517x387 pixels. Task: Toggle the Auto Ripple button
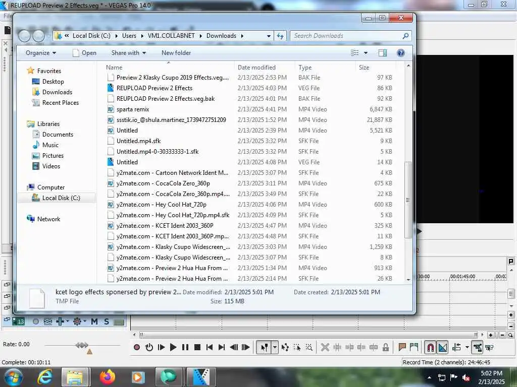456,347
